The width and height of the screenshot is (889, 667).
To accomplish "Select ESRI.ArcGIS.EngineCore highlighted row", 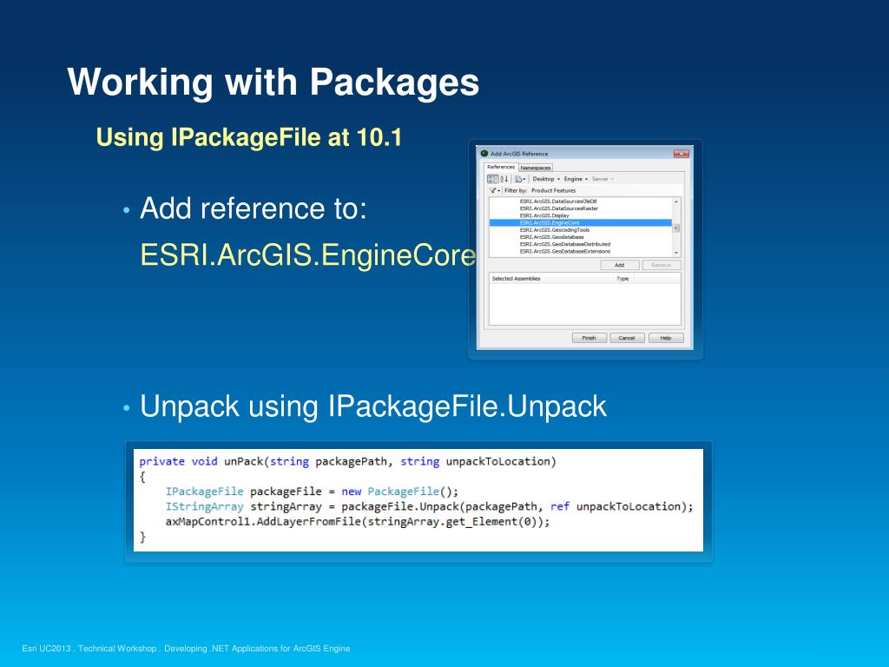I will point(580,223).
